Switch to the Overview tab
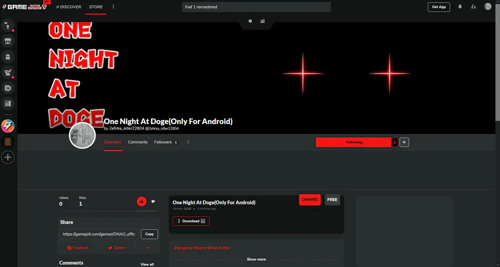Screen dimensions: 500x267 [x=113, y=142]
